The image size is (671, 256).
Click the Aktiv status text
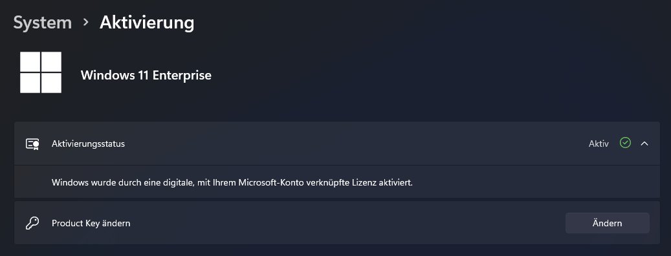pyautogui.click(x=599, y=144)
